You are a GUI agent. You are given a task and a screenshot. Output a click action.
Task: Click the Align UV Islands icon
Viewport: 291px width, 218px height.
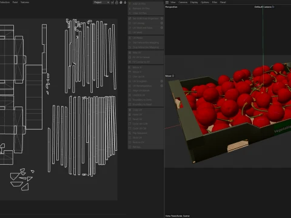(130, 90)
